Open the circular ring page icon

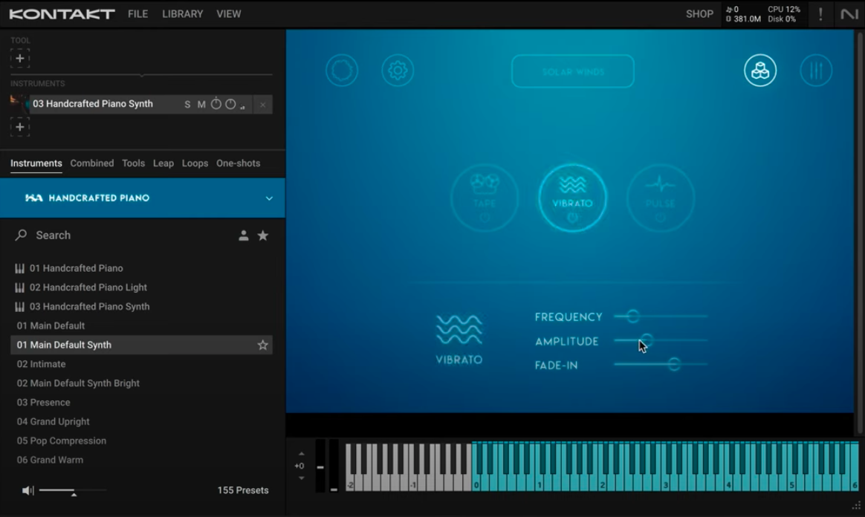[x=342, y=71]
